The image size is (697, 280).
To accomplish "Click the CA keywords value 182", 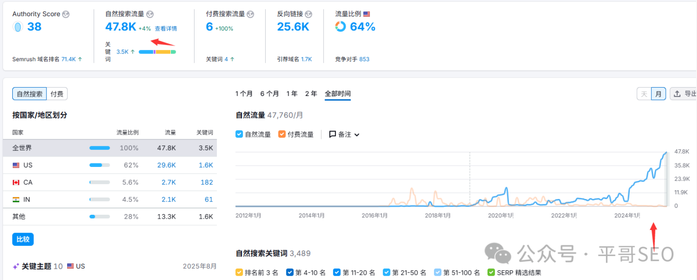I will click(207, 182).
